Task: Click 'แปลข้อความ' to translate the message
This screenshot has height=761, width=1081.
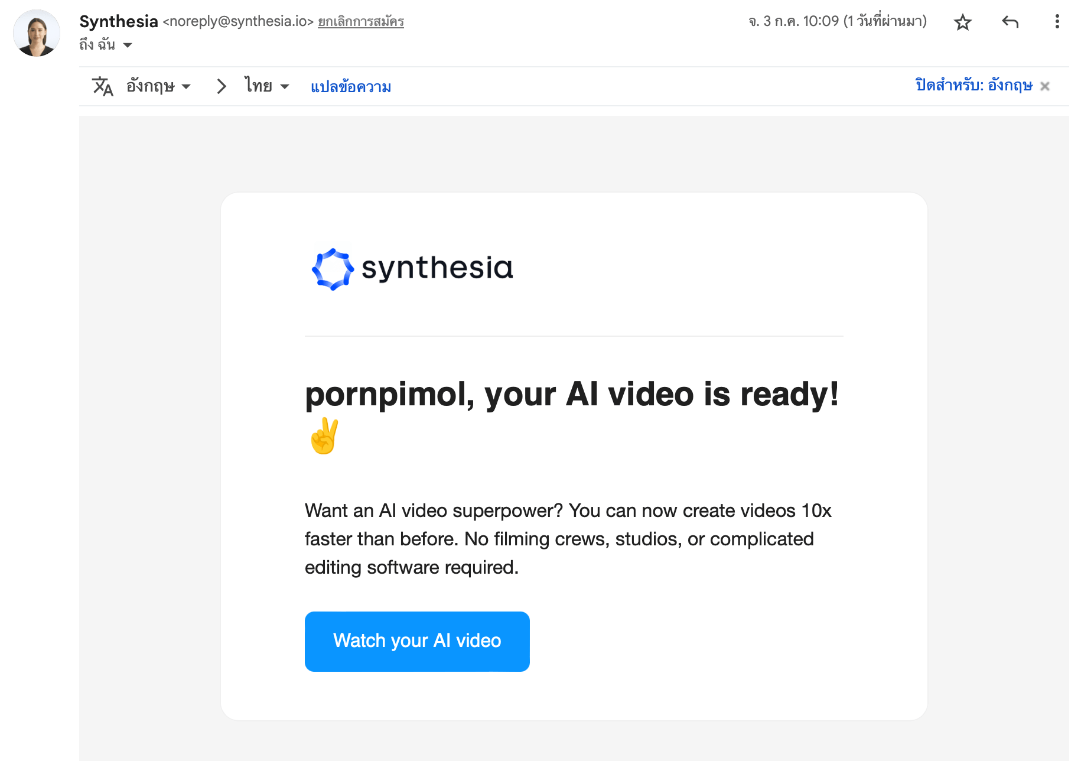Action: [351, 87]
